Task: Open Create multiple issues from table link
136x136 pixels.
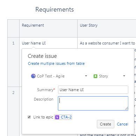Action: (x=56, y=63)
